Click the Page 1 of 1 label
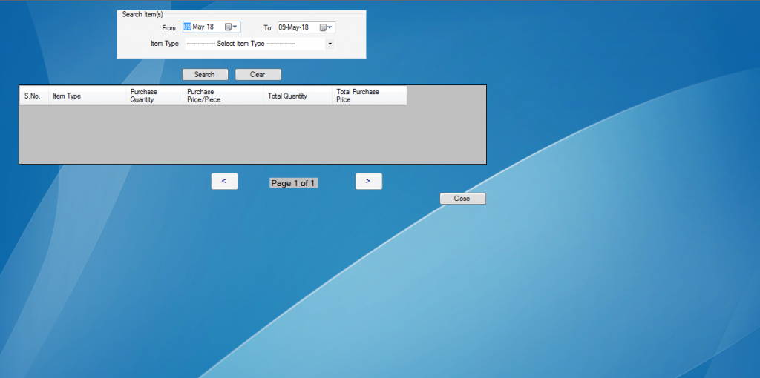 294,183
